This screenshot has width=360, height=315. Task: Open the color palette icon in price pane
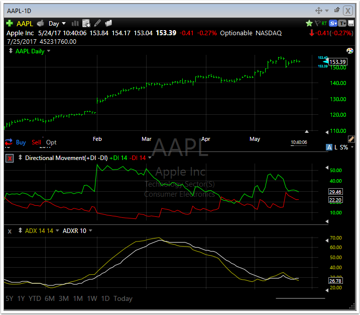pyautogui.click(x=349, y=51)
